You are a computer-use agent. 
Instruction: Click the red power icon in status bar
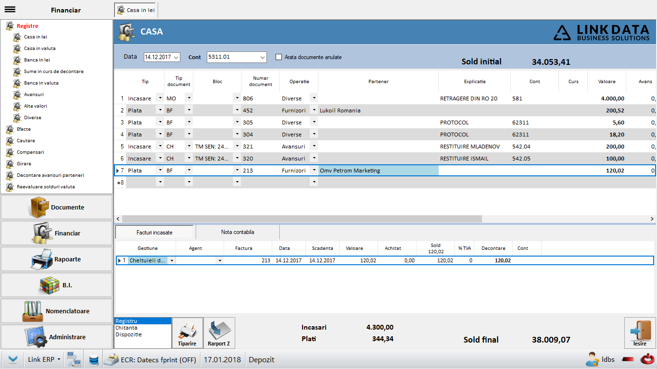tap(647, 359)
